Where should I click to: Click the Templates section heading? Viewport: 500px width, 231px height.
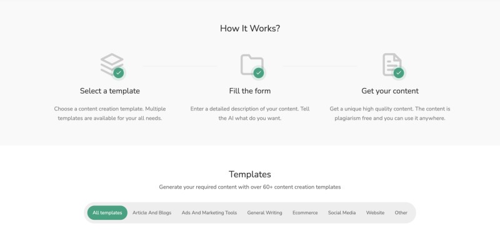point(250,174)
